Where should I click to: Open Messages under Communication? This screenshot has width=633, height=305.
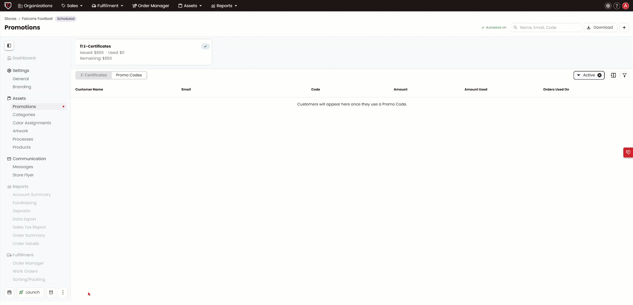(23, 167)
